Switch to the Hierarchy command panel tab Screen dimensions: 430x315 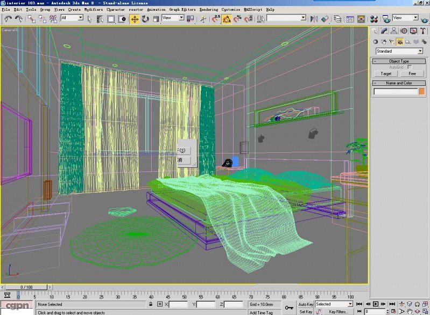tap(394, 31)
